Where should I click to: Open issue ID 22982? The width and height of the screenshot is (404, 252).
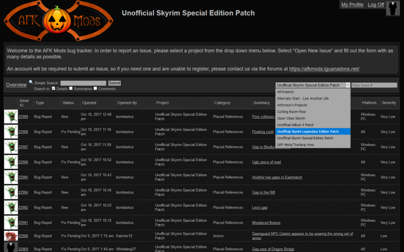click(23, 208)
